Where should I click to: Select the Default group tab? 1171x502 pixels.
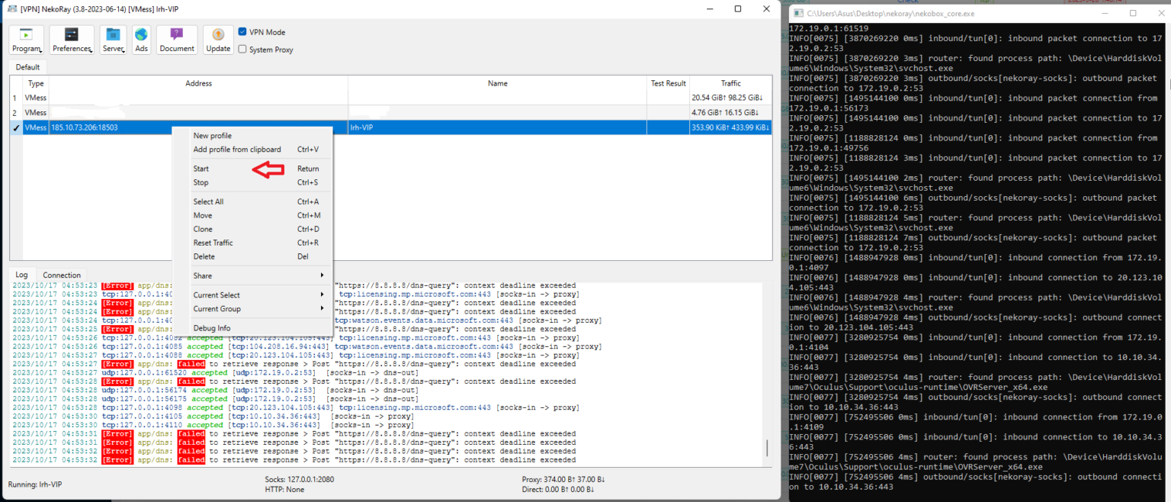[x=27, y=67]
